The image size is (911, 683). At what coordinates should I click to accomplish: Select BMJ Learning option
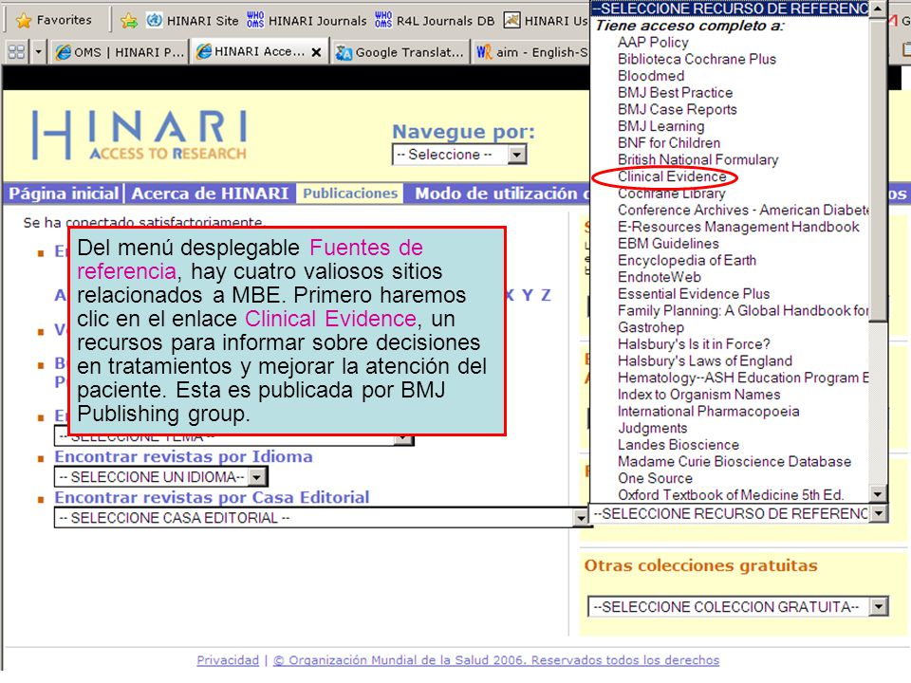(661, 126)
